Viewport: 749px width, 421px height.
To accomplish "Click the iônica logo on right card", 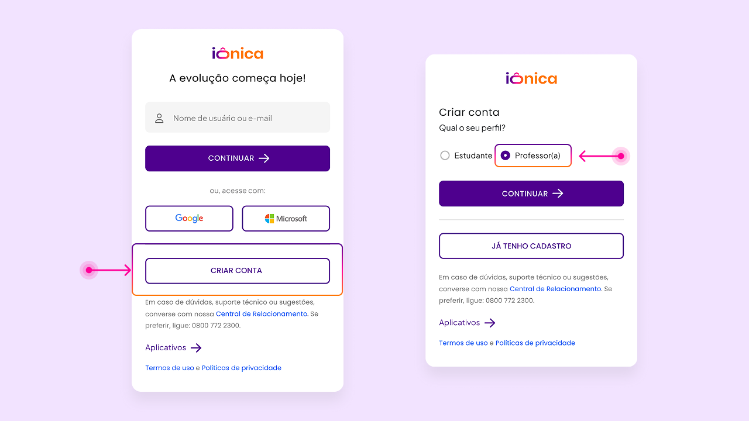I will point(531,78).
